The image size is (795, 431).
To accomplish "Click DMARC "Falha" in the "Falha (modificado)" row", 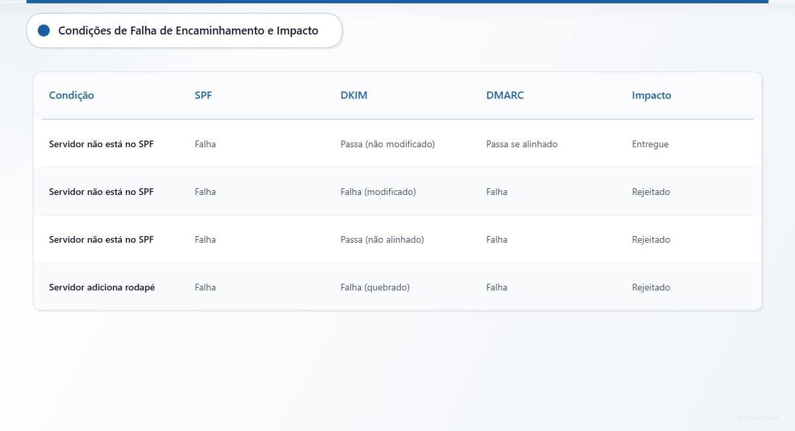I will [x=497, y=192].
